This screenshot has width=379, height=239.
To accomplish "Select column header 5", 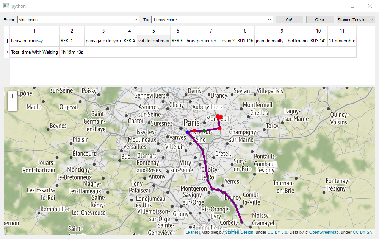I will (x=153, y=31).
